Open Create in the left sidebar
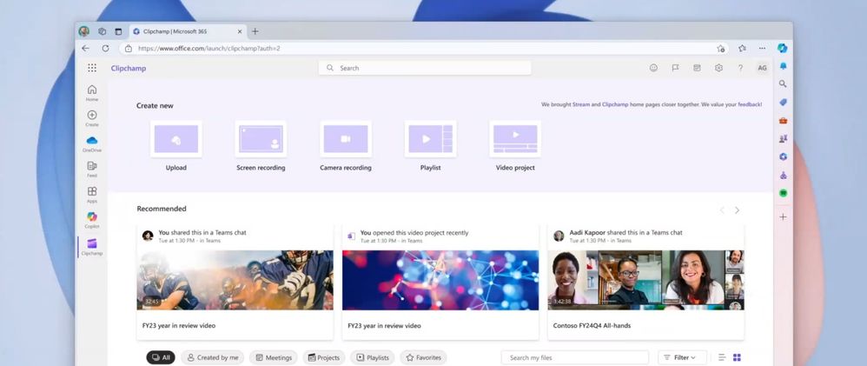This screenshot has width=867, height=366. pos(92,118)
